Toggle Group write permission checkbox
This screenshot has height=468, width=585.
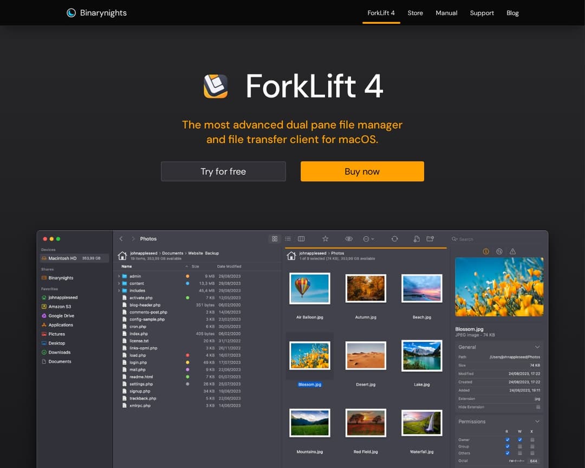(519, 446)
